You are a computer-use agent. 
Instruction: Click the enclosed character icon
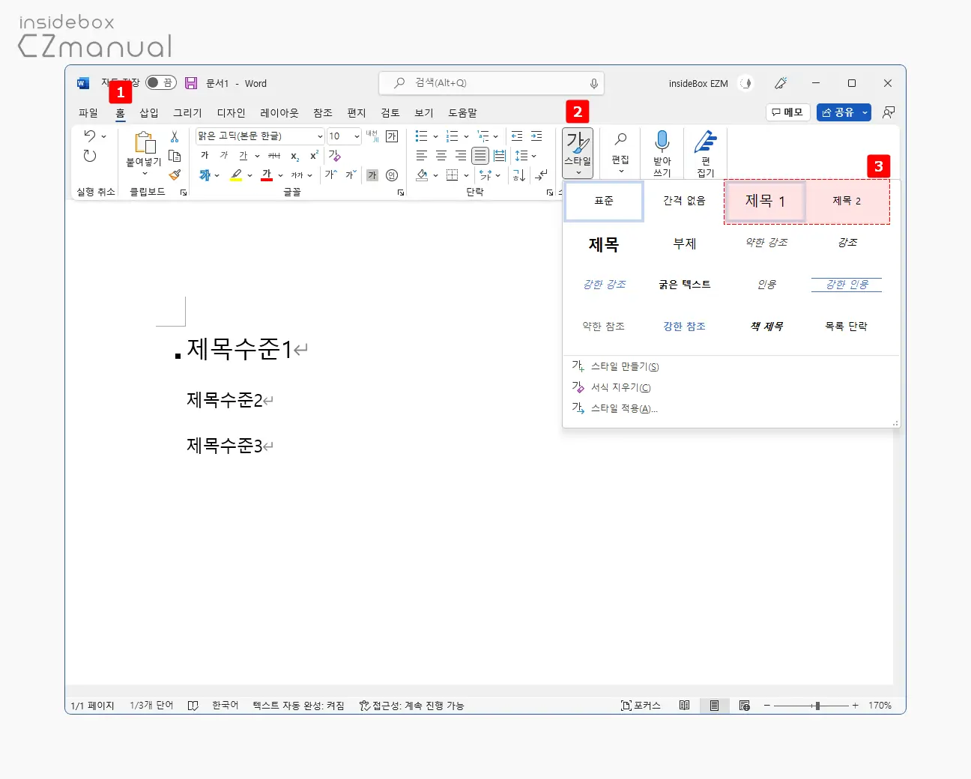coord(392,175)
